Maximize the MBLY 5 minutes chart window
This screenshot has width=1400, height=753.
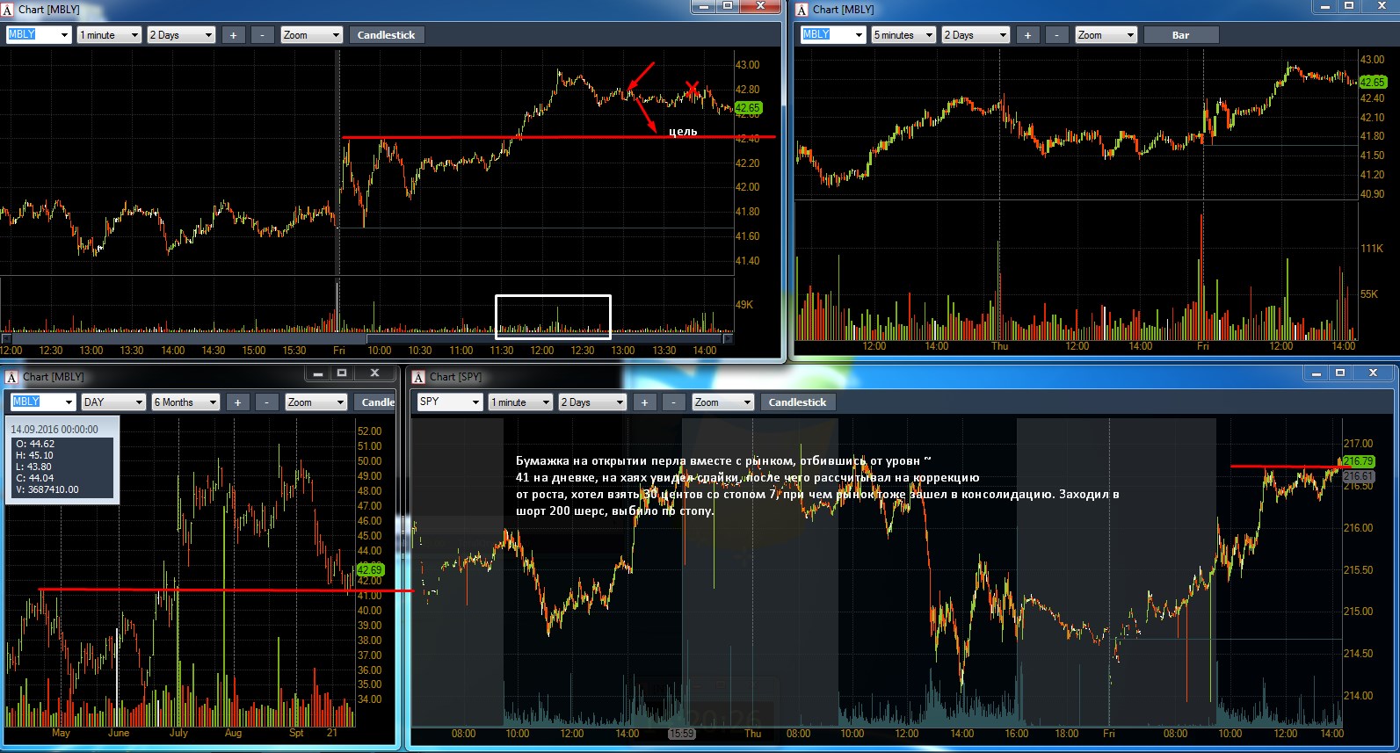click(x=1349, y=6)
